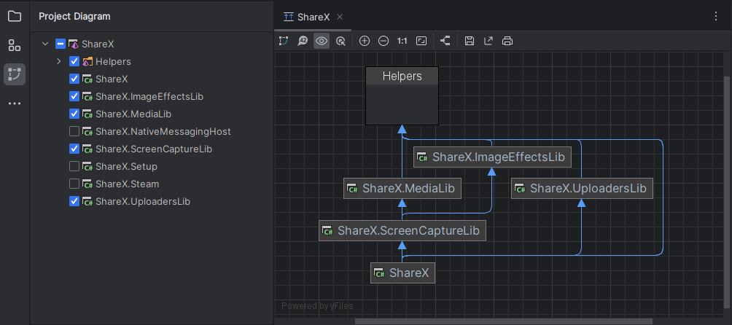Click the ShareX.UploadersLib node in diagram
732x325 pixels.
(581, 189)
